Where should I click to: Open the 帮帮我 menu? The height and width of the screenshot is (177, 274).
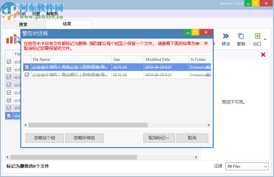pyautogui.click(x=52, y=14)
